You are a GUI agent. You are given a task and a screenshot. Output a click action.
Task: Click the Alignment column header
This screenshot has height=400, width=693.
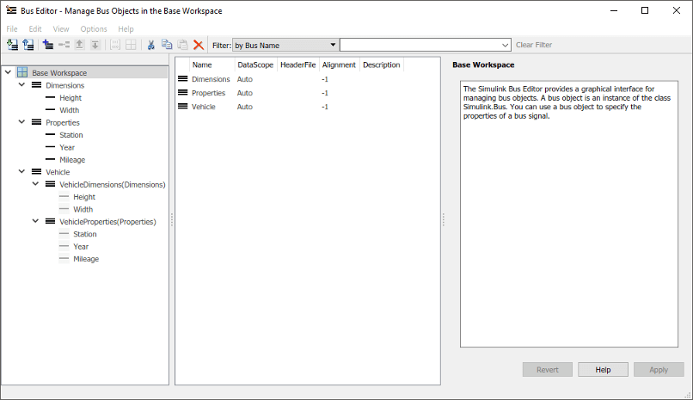(339, 65)
